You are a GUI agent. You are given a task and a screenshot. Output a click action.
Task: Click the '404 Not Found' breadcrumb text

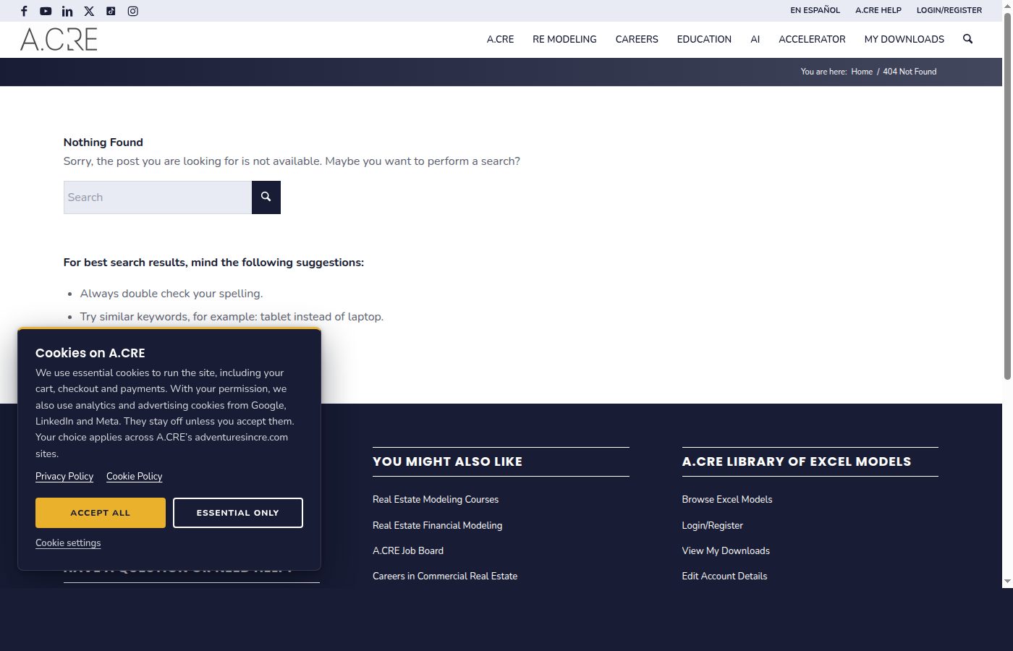pos(910,72)
